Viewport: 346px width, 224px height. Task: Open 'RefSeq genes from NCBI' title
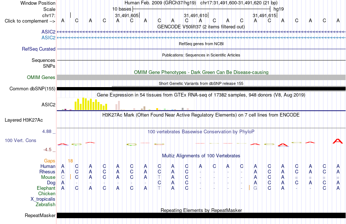(x=201, y=44)
